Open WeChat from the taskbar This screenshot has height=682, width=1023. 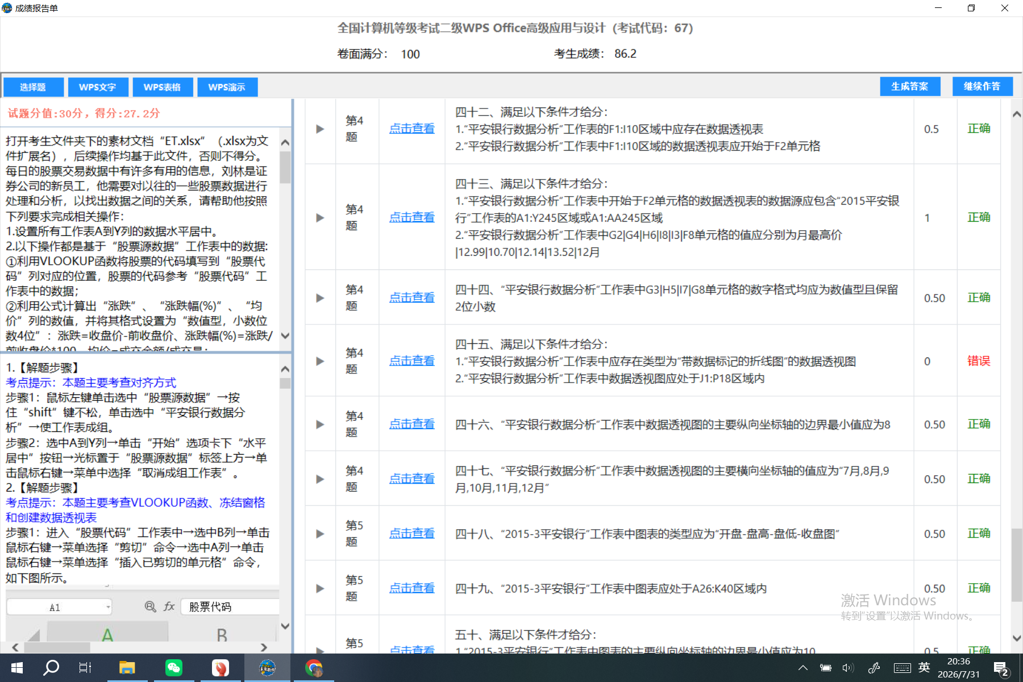pyautogui.click(x=173, y=668)
